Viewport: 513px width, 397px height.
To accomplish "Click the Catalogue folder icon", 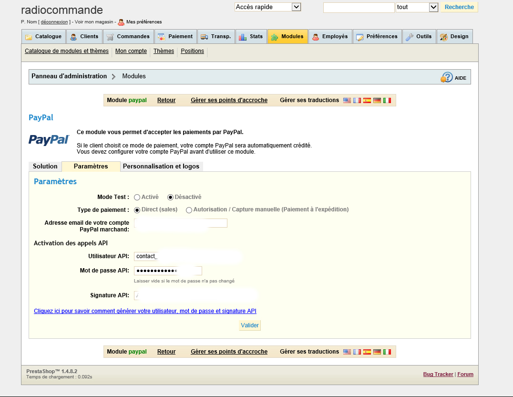I will 29,37.
